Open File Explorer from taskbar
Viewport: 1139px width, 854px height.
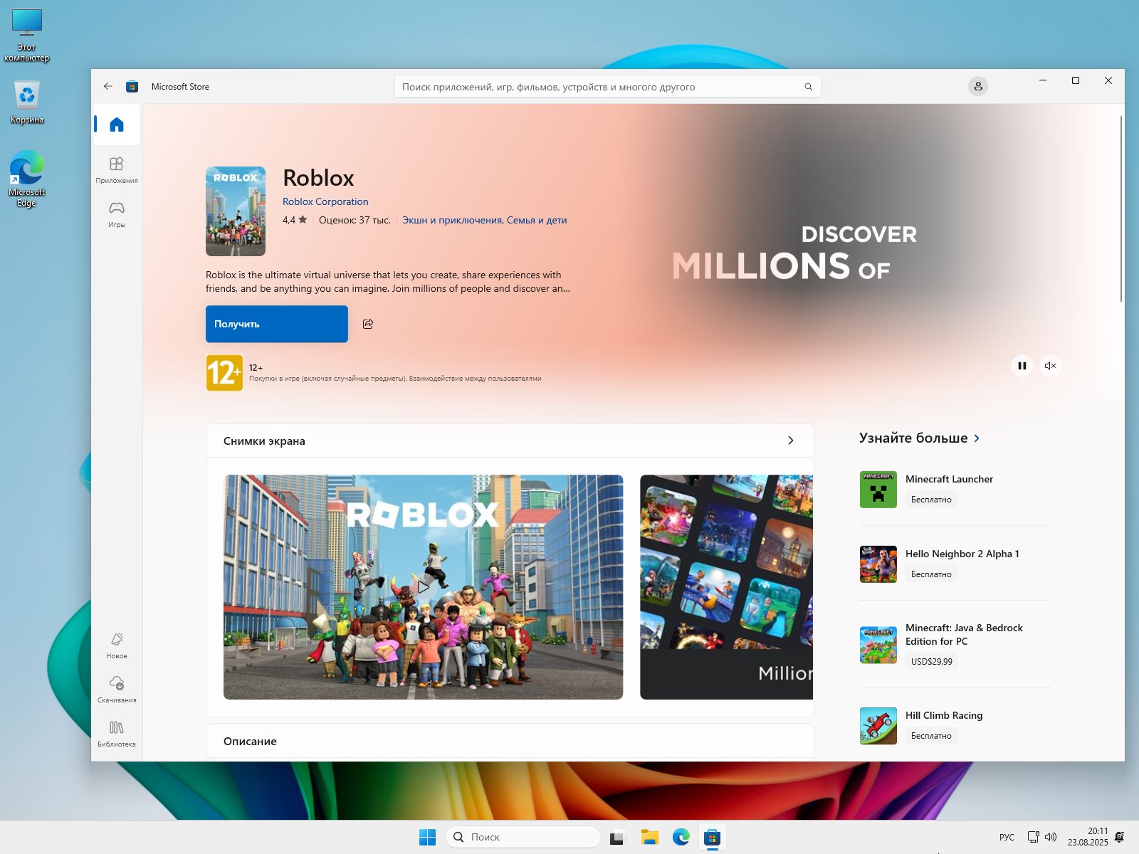pyautogui.click(x=649, y=837)
